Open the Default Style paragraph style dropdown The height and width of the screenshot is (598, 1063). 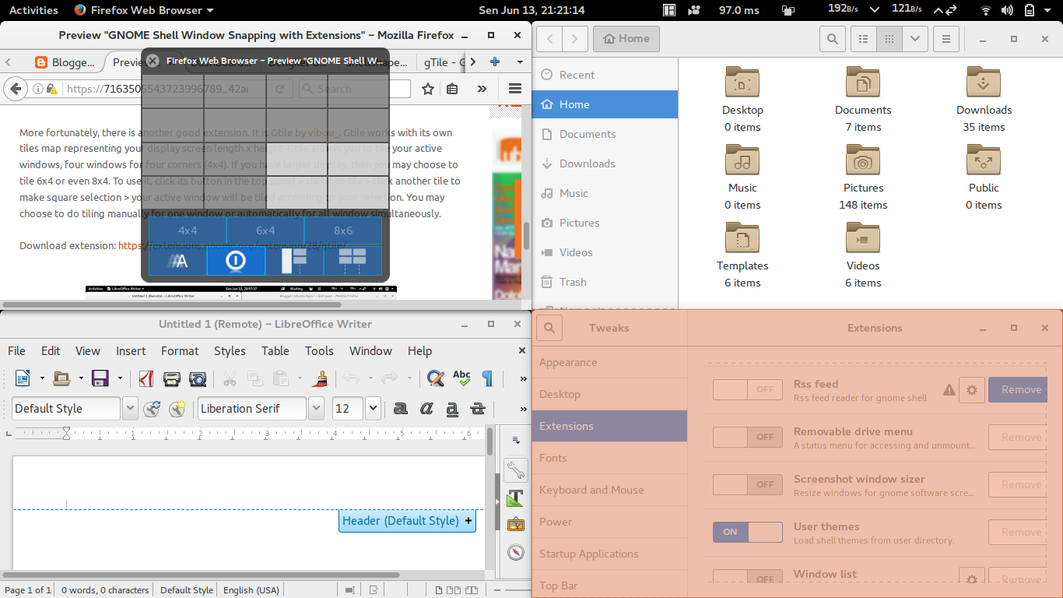[130, 408]
